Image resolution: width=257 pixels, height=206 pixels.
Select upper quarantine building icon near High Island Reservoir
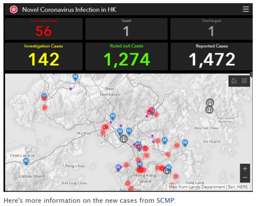pos(210,102)
